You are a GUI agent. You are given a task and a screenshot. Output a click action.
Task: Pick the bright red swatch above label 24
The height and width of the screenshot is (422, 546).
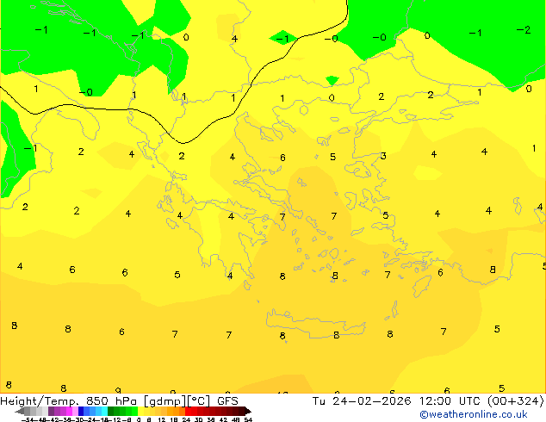(x=188, y=411)
